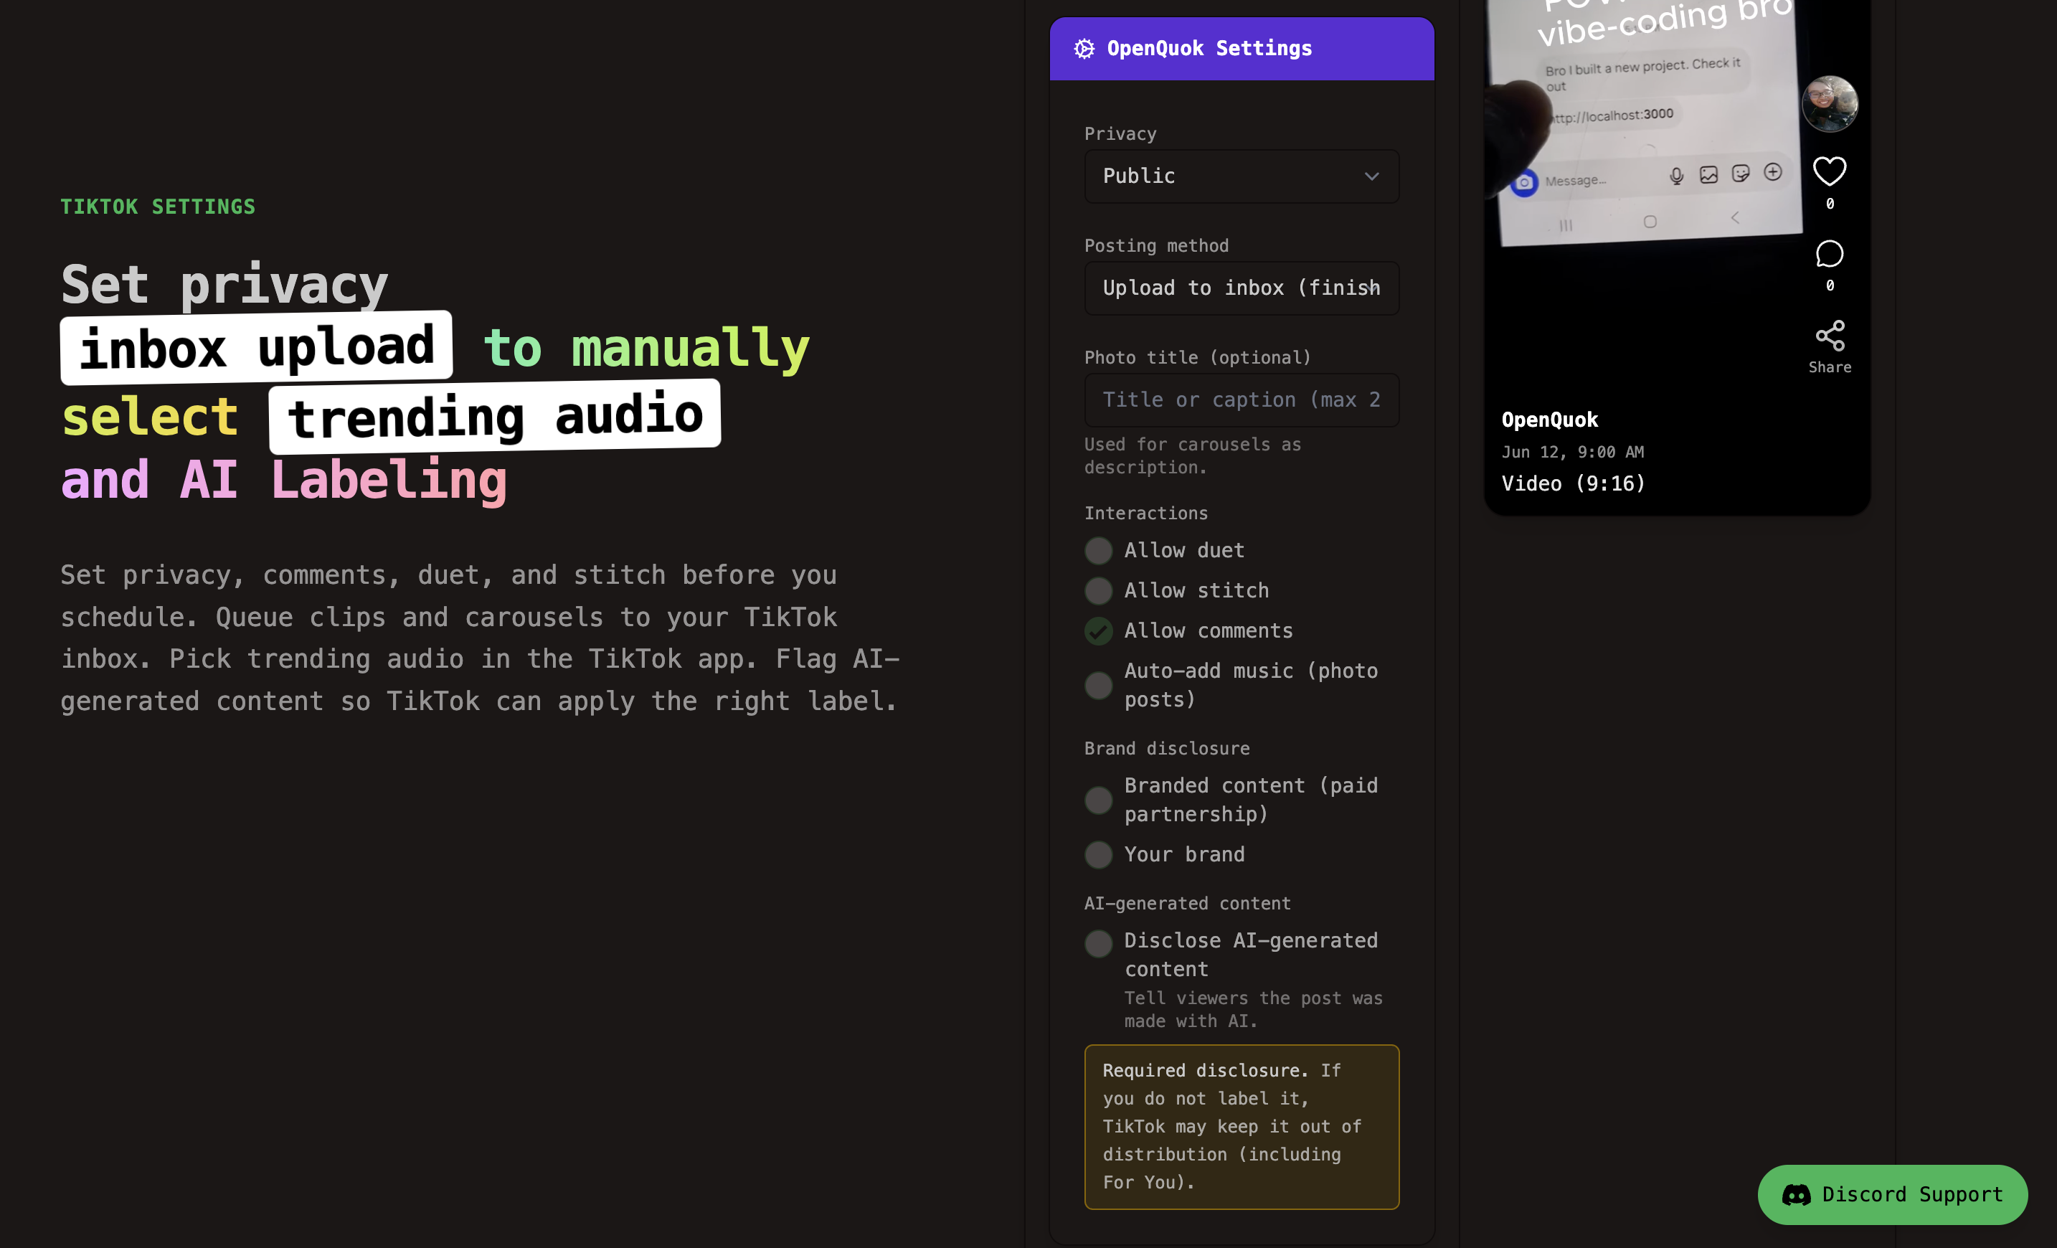Click the inbox upload highlighted phrase
The height and width of the screenshot is (1248, 2057).
(x=256, y=347)
